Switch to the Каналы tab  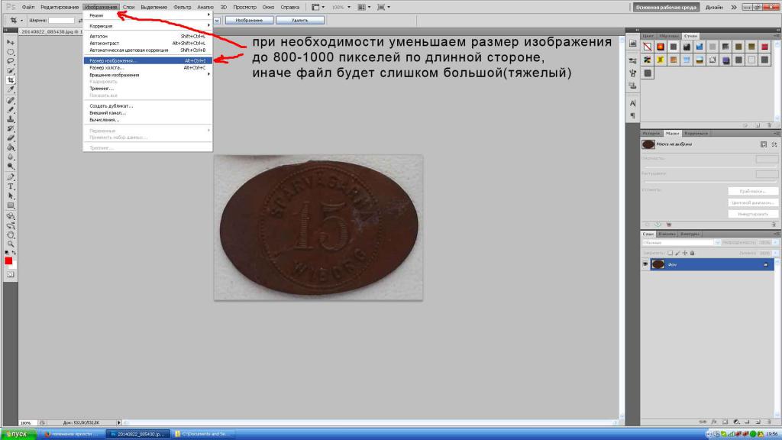pos(667,233)
